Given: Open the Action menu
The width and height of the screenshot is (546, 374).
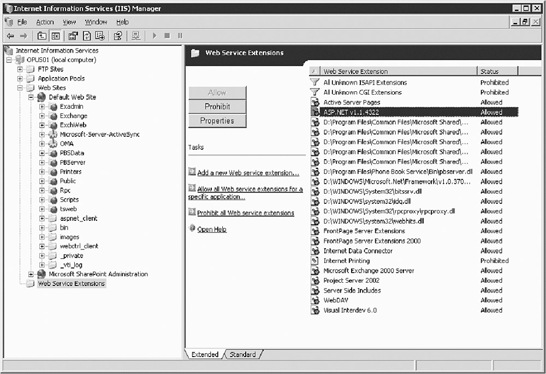Looking at the screenshot, I should pyautogui.click(x=45, y=22).
